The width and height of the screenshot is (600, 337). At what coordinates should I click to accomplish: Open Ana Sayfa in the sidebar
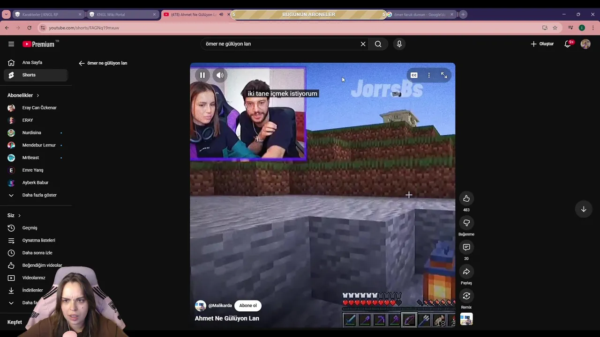[36, 62]
